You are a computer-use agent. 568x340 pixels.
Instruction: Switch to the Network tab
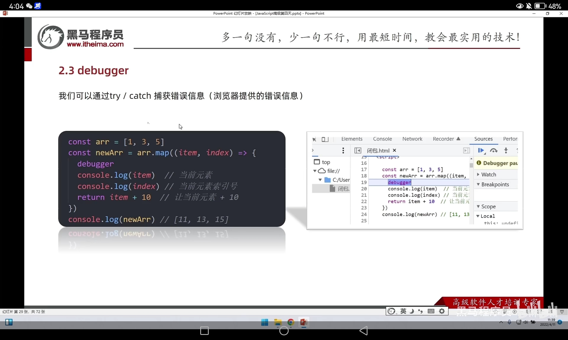(412, 139)
